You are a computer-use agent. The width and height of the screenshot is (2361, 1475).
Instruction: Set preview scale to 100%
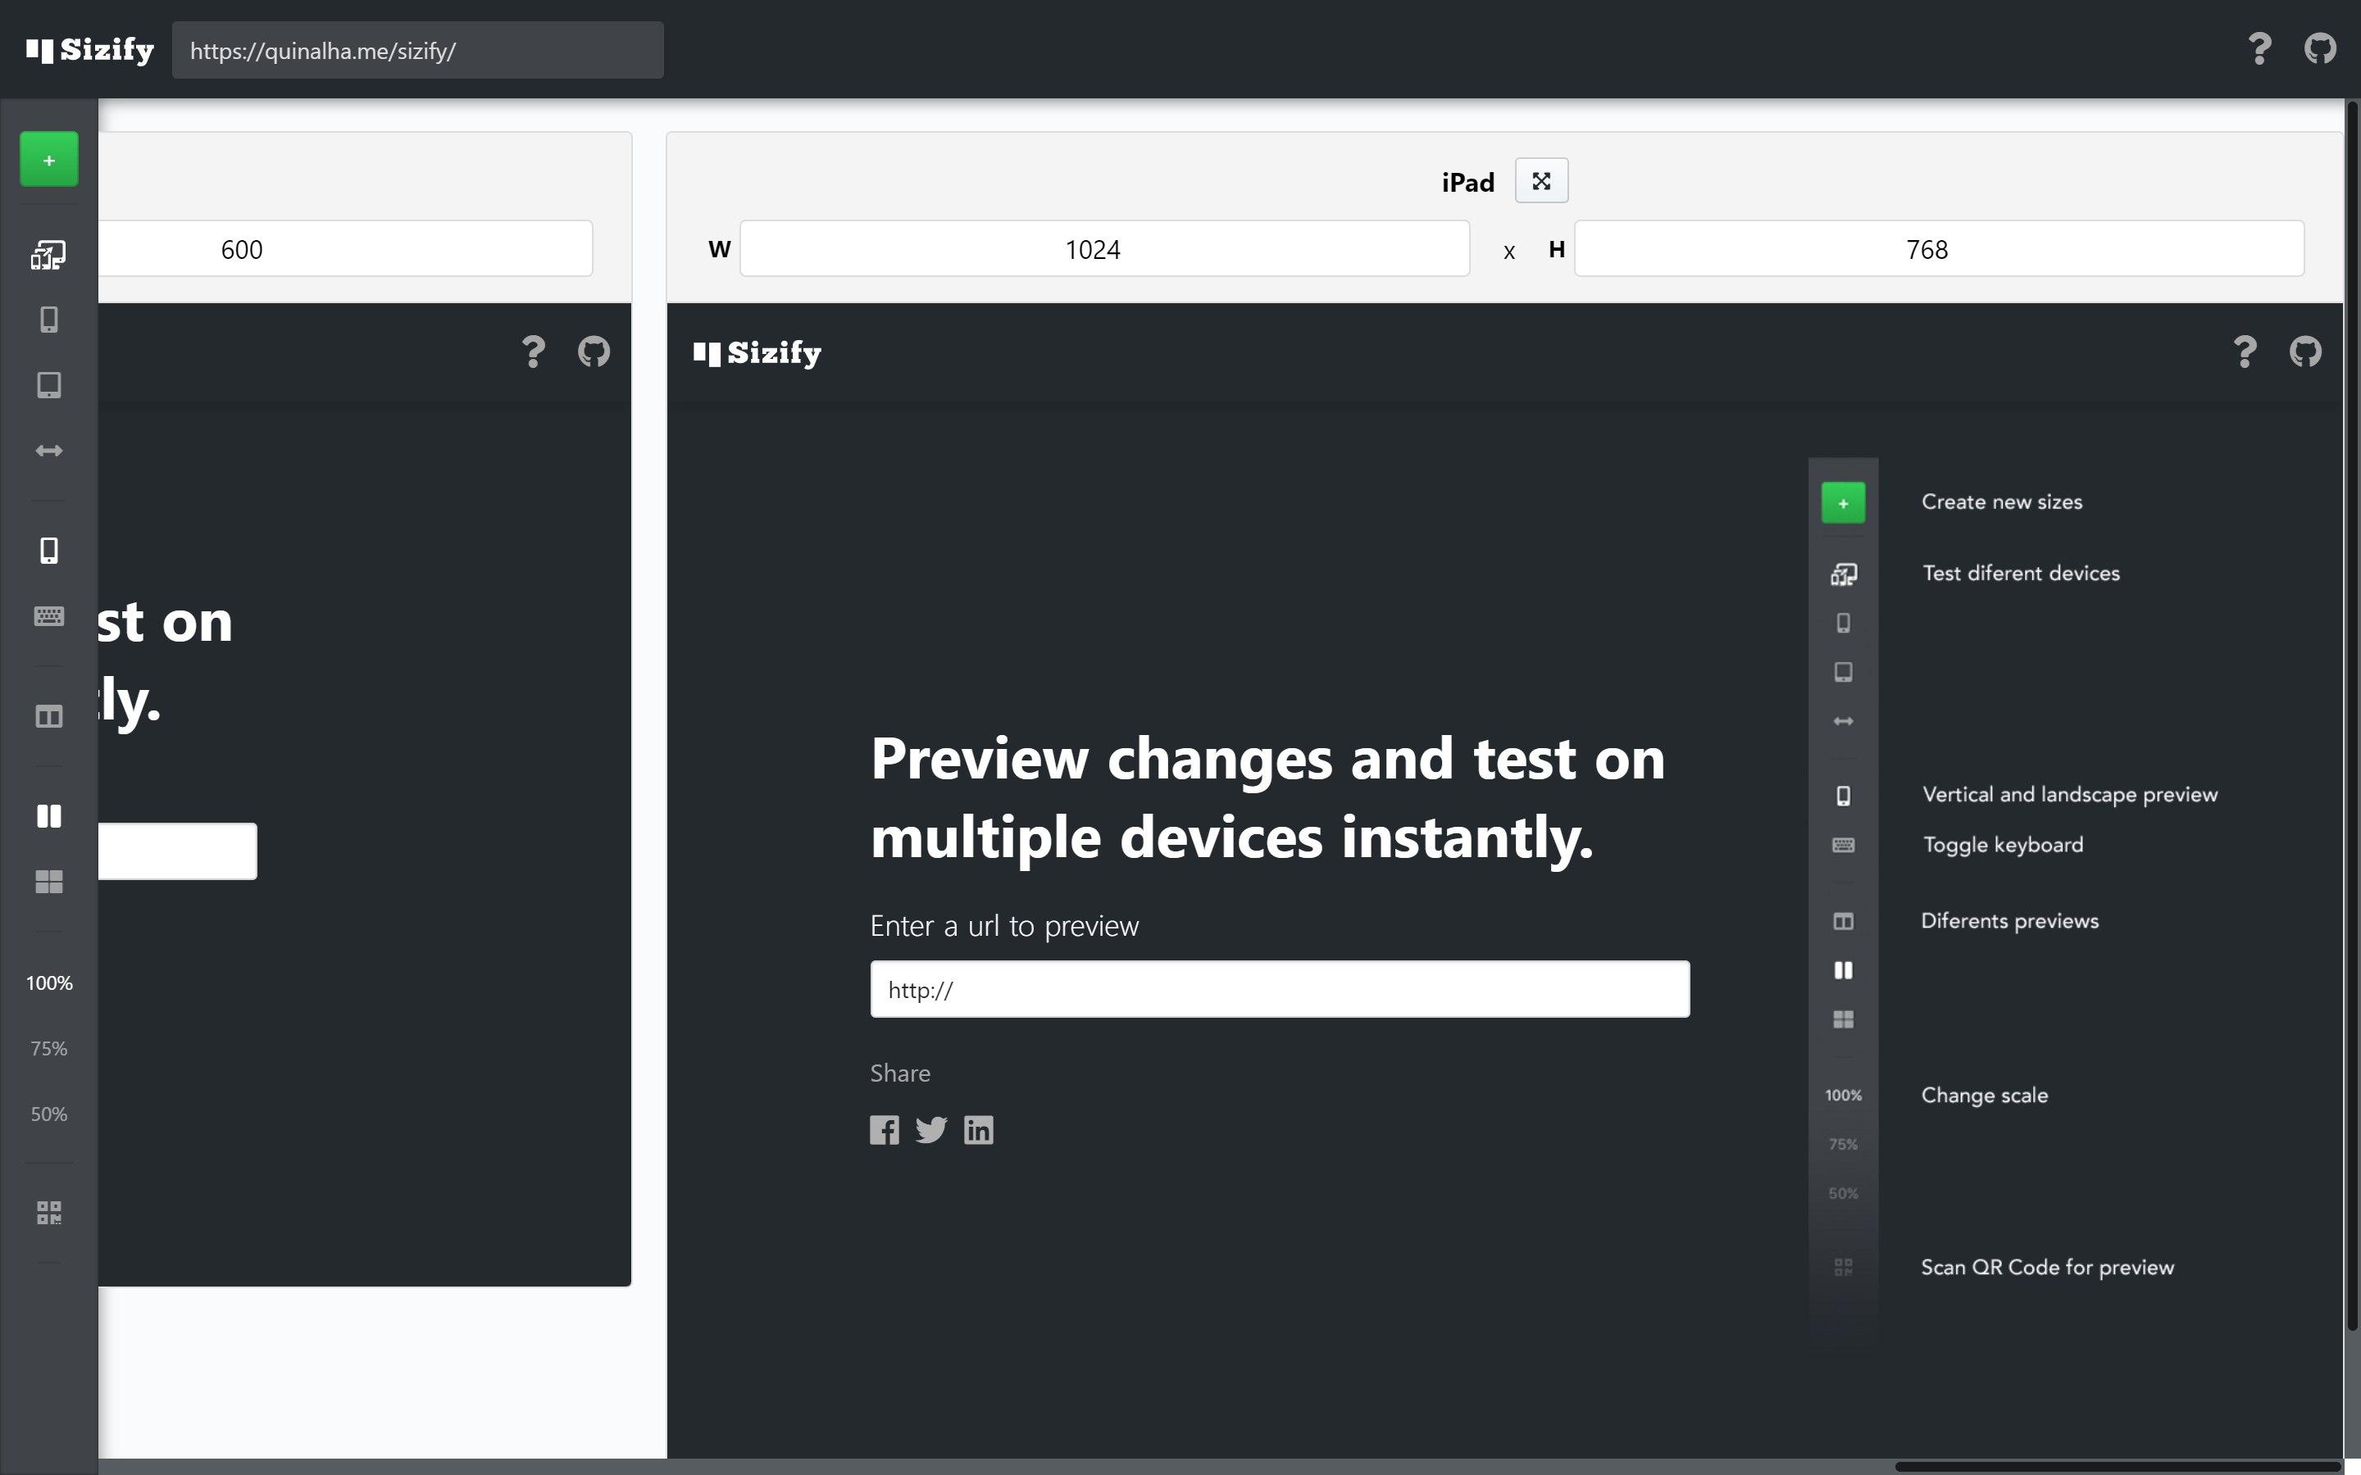[x=49, y=983]
